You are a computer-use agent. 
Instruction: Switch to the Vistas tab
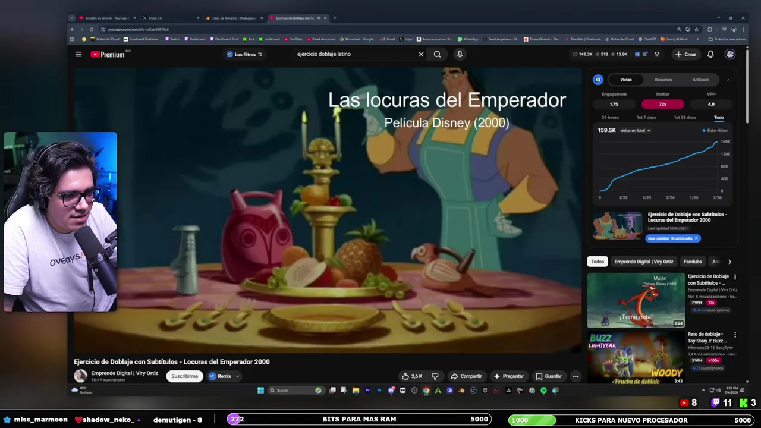pyautogui.click(x=626, y=80)
